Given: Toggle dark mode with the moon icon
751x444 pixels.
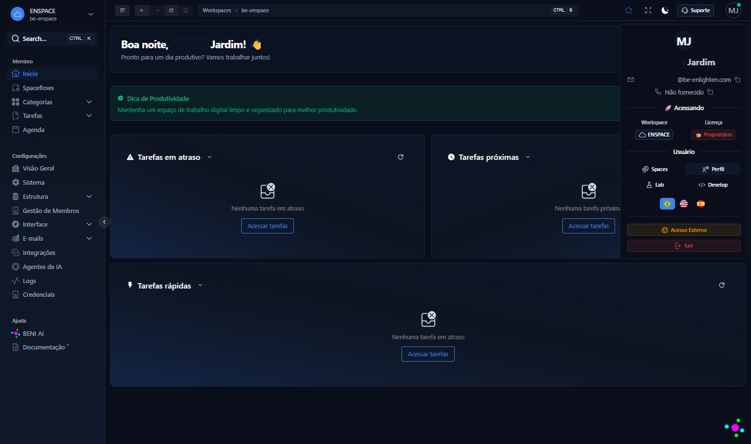Looking at the screenshot, I should click(x=665, y=10).
